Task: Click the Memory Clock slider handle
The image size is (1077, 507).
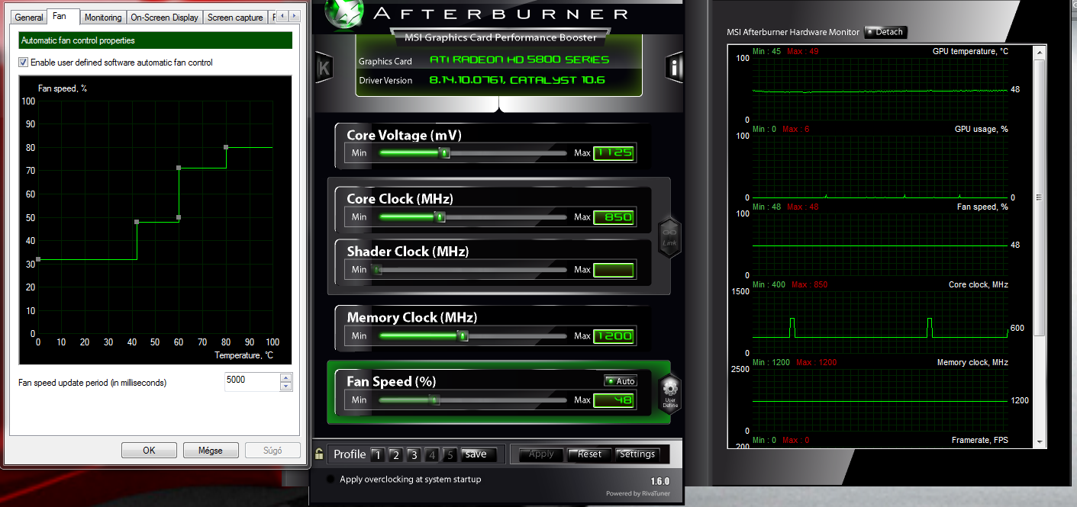Action: click(463, 336)
